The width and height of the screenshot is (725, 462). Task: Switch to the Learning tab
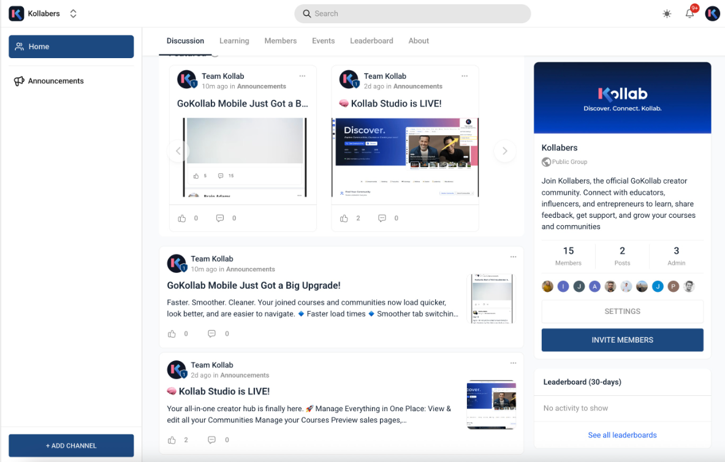(234, 40)
